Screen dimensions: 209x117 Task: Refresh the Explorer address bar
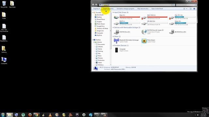(x=174, y=5)
